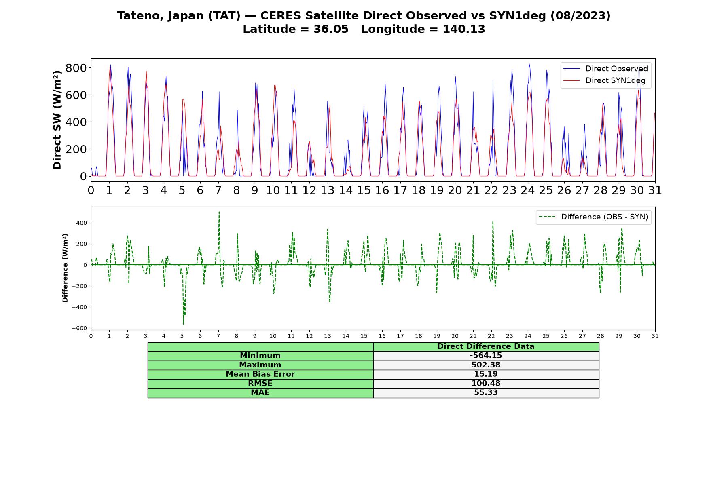Click the blue Direct Observed legend line

(x=571, y=69)
